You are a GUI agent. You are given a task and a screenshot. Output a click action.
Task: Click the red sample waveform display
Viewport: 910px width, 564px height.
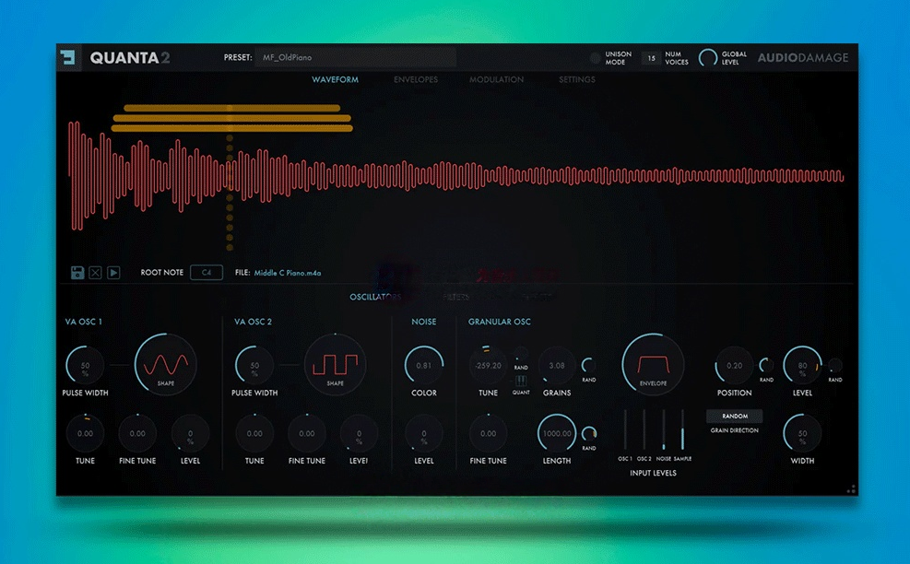pos(455,176)
